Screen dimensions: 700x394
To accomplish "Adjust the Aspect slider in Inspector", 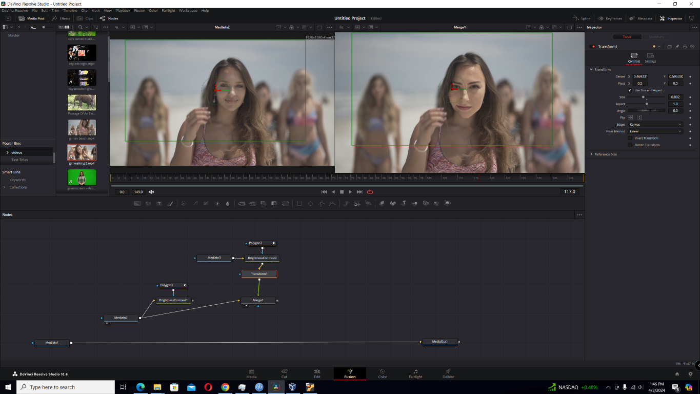I will tap(646, 104).
